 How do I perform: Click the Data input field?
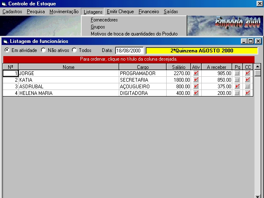[129, 51]
